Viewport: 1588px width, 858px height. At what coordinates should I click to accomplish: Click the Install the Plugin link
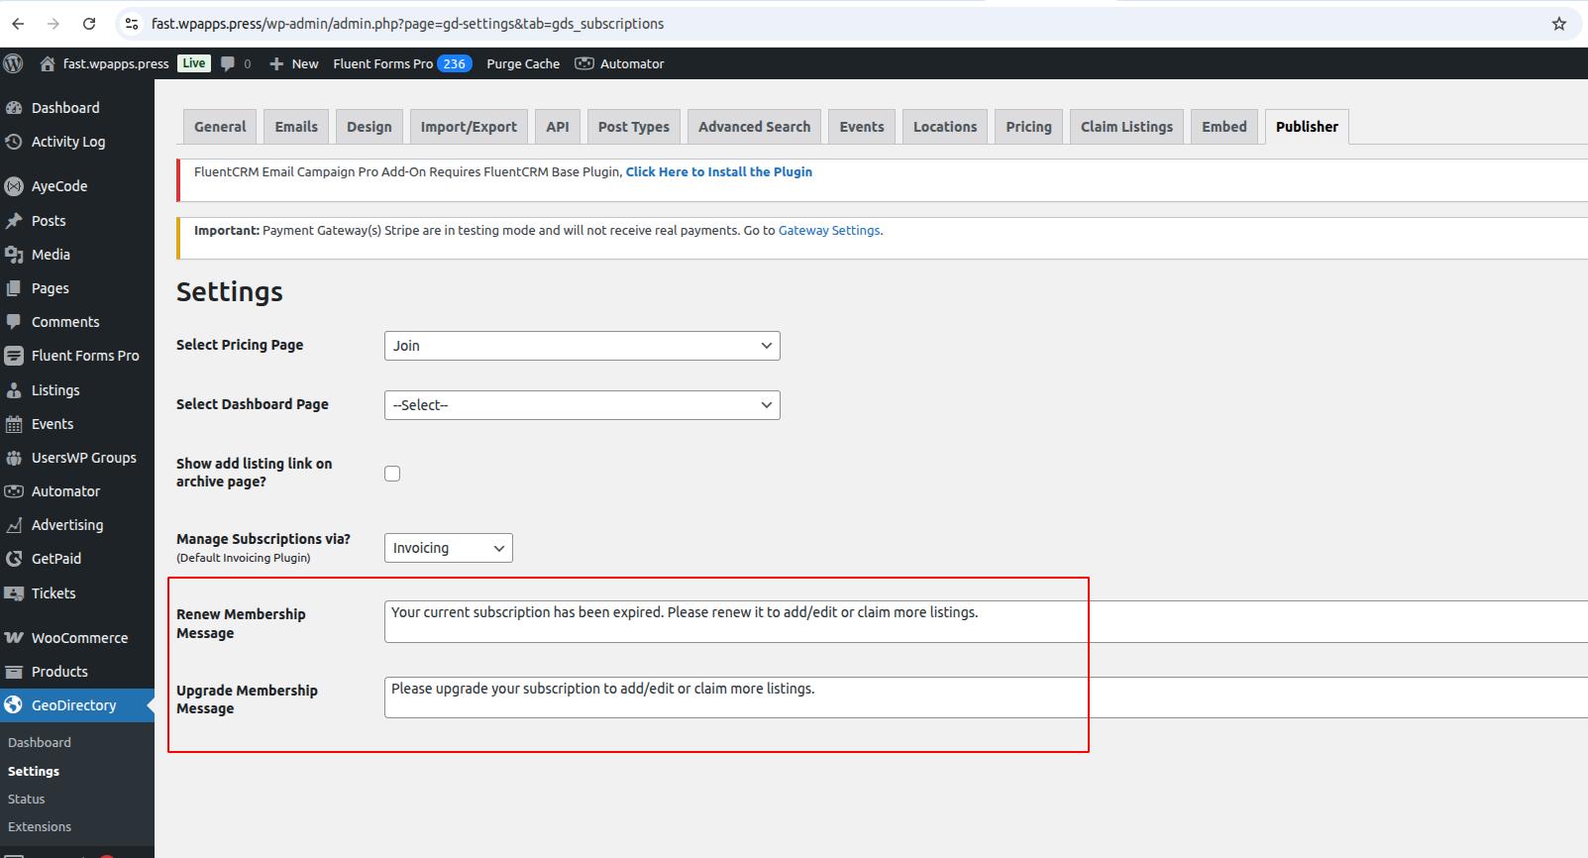(718, 171)
